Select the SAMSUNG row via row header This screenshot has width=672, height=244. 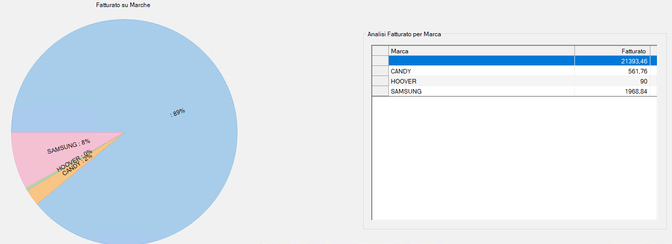point(380,92)
